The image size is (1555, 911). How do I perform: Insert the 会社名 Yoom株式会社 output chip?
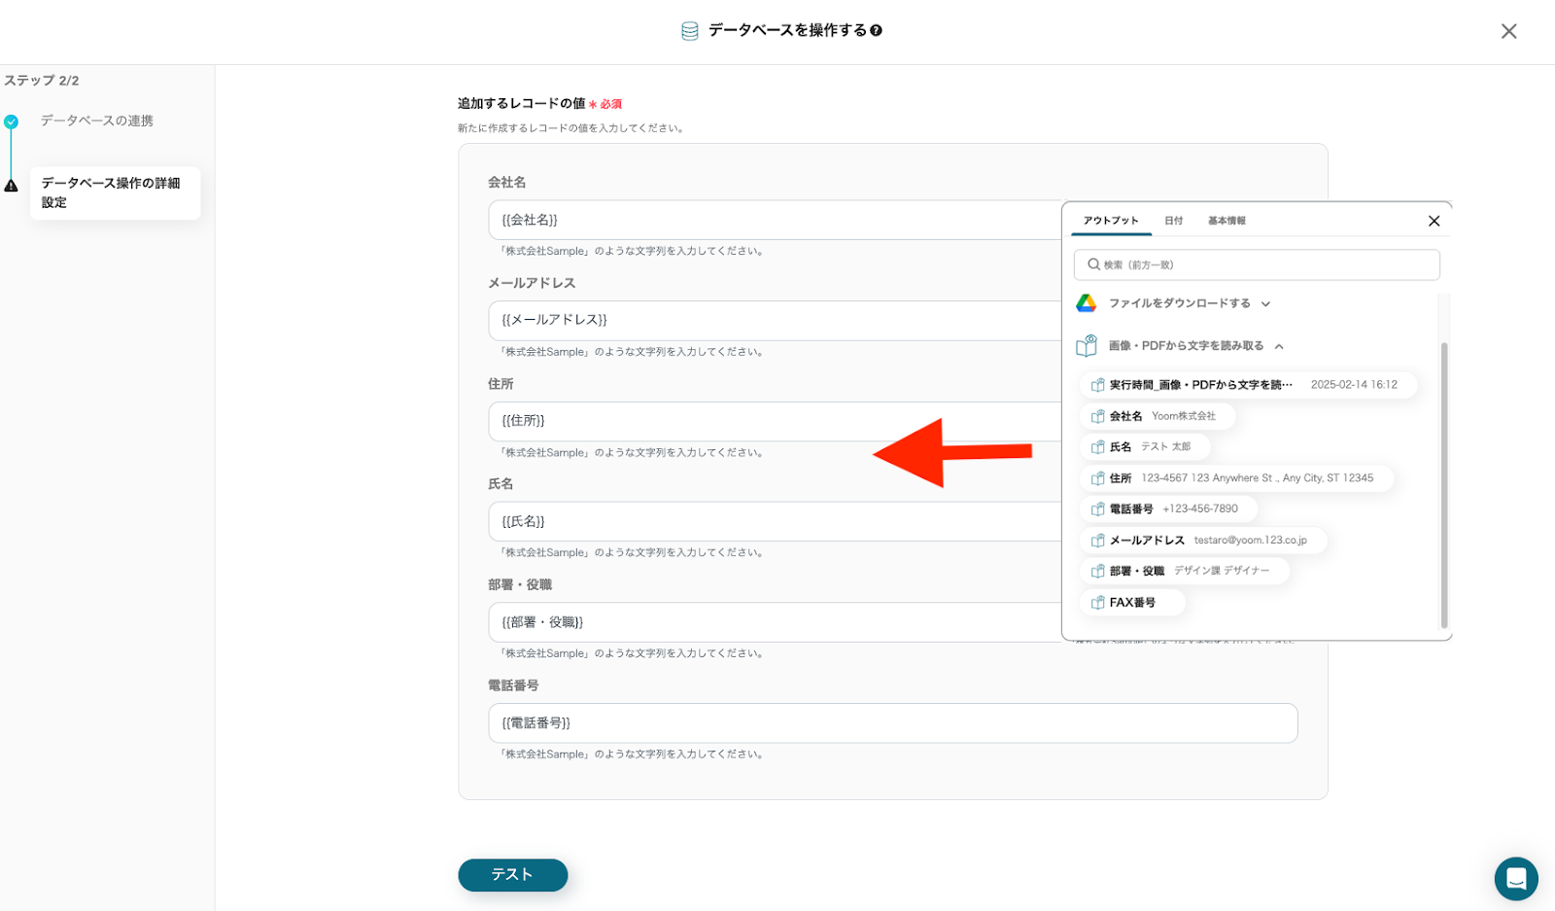click(x=1157, y=416)
